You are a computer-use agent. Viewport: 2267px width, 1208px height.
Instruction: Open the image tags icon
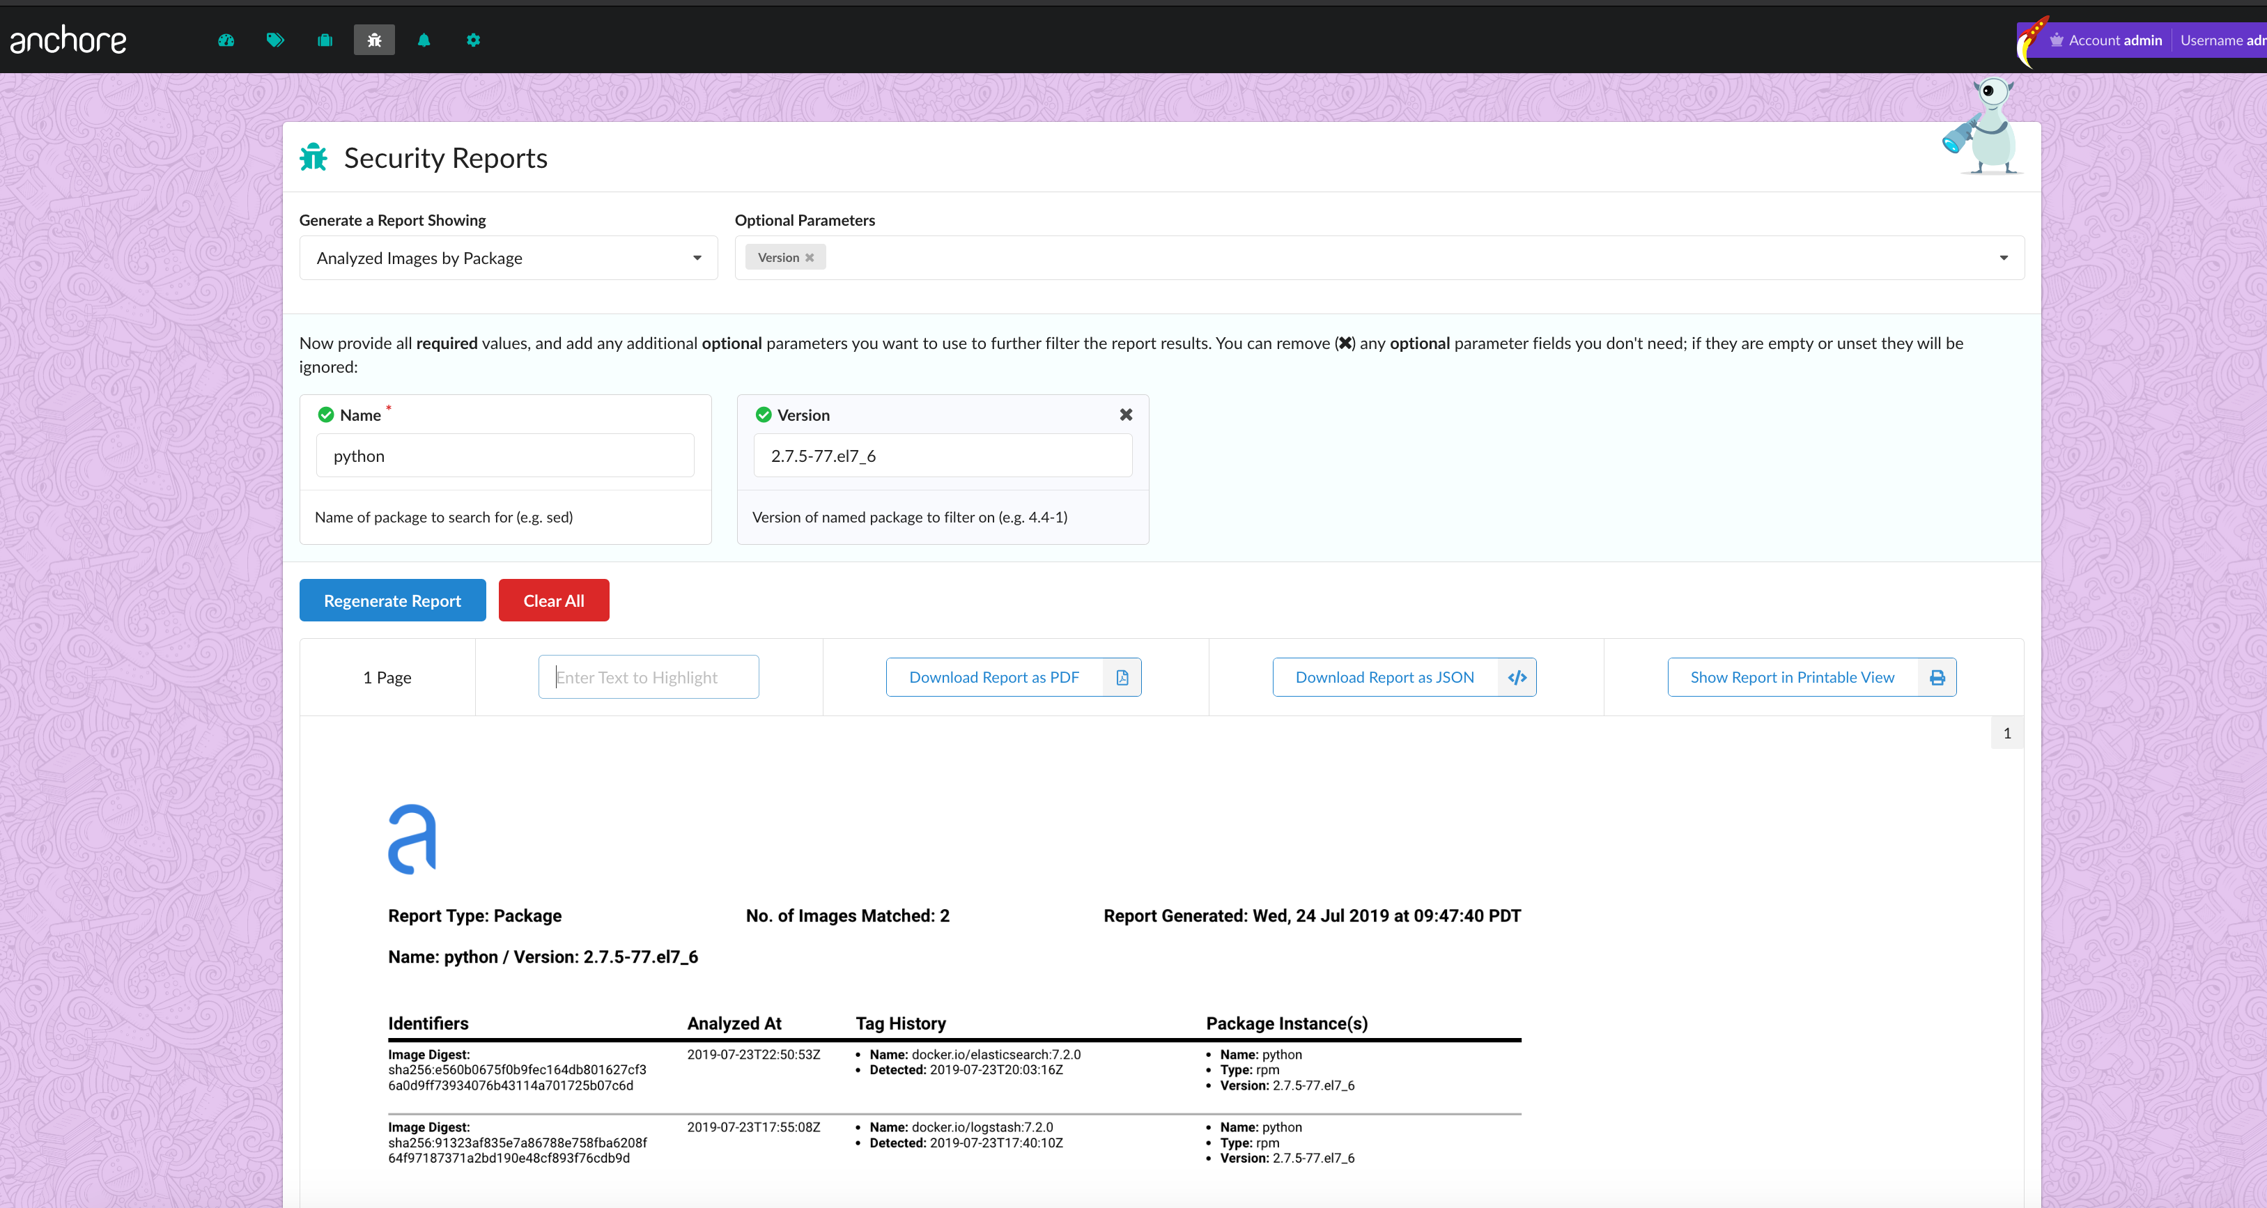[x=275, y=40]
